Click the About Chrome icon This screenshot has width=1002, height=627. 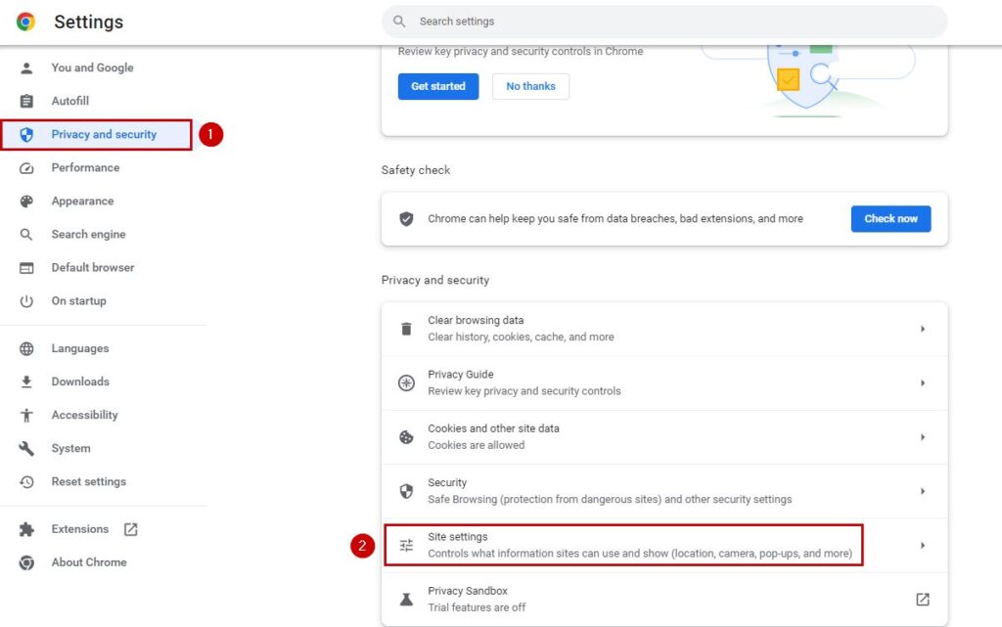click(26, 562)
